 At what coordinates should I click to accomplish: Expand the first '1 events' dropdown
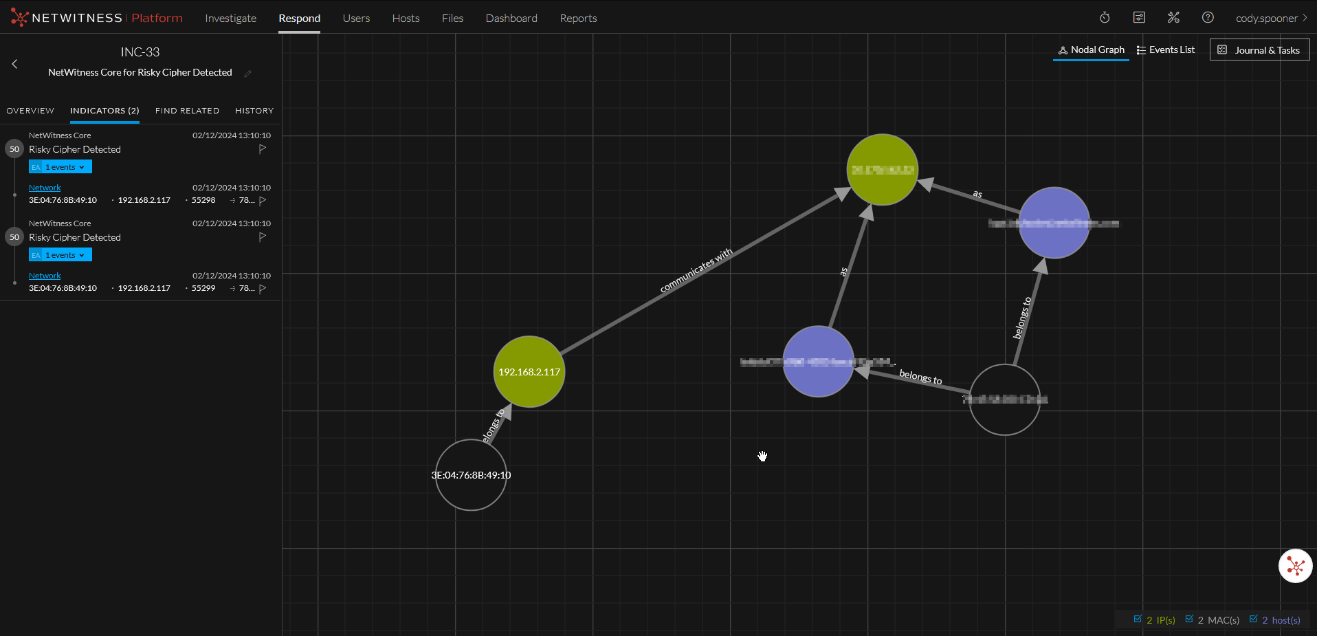[60, 167]
